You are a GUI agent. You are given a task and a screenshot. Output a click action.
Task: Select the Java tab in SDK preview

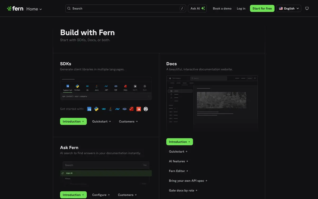(x=97, y=88)
